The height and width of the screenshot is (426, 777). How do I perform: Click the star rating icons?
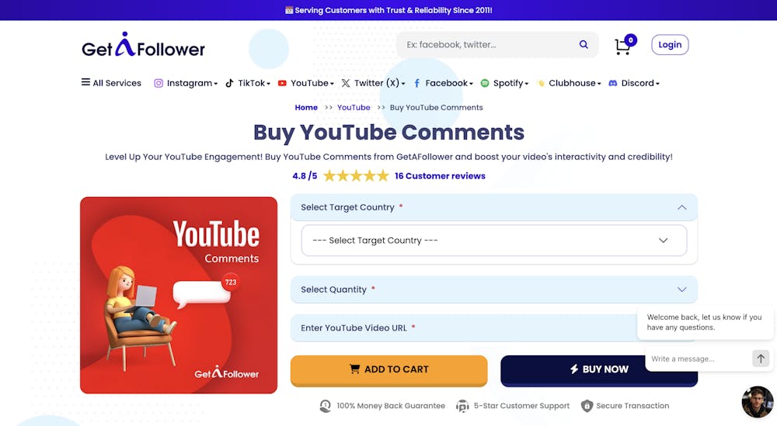356,176
